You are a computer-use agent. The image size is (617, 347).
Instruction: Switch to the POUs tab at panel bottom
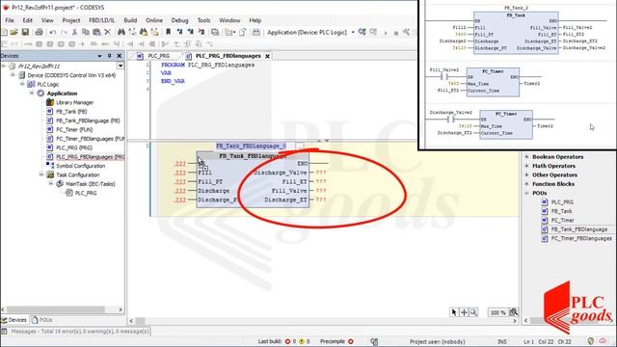coord(42,320)
